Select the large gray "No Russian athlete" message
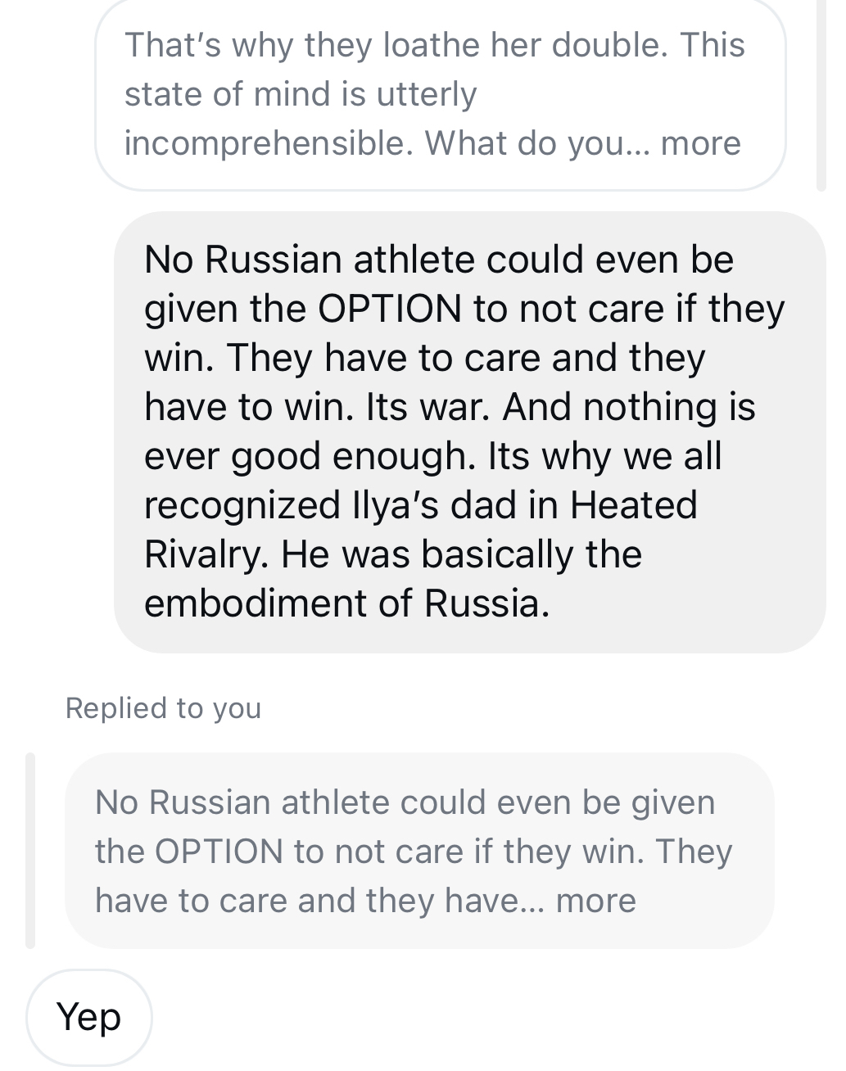This screenshot has height=1071, width=846. click(470, 432)
